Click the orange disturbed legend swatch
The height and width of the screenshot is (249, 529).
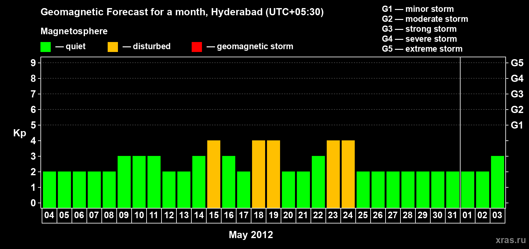(113, 47)
